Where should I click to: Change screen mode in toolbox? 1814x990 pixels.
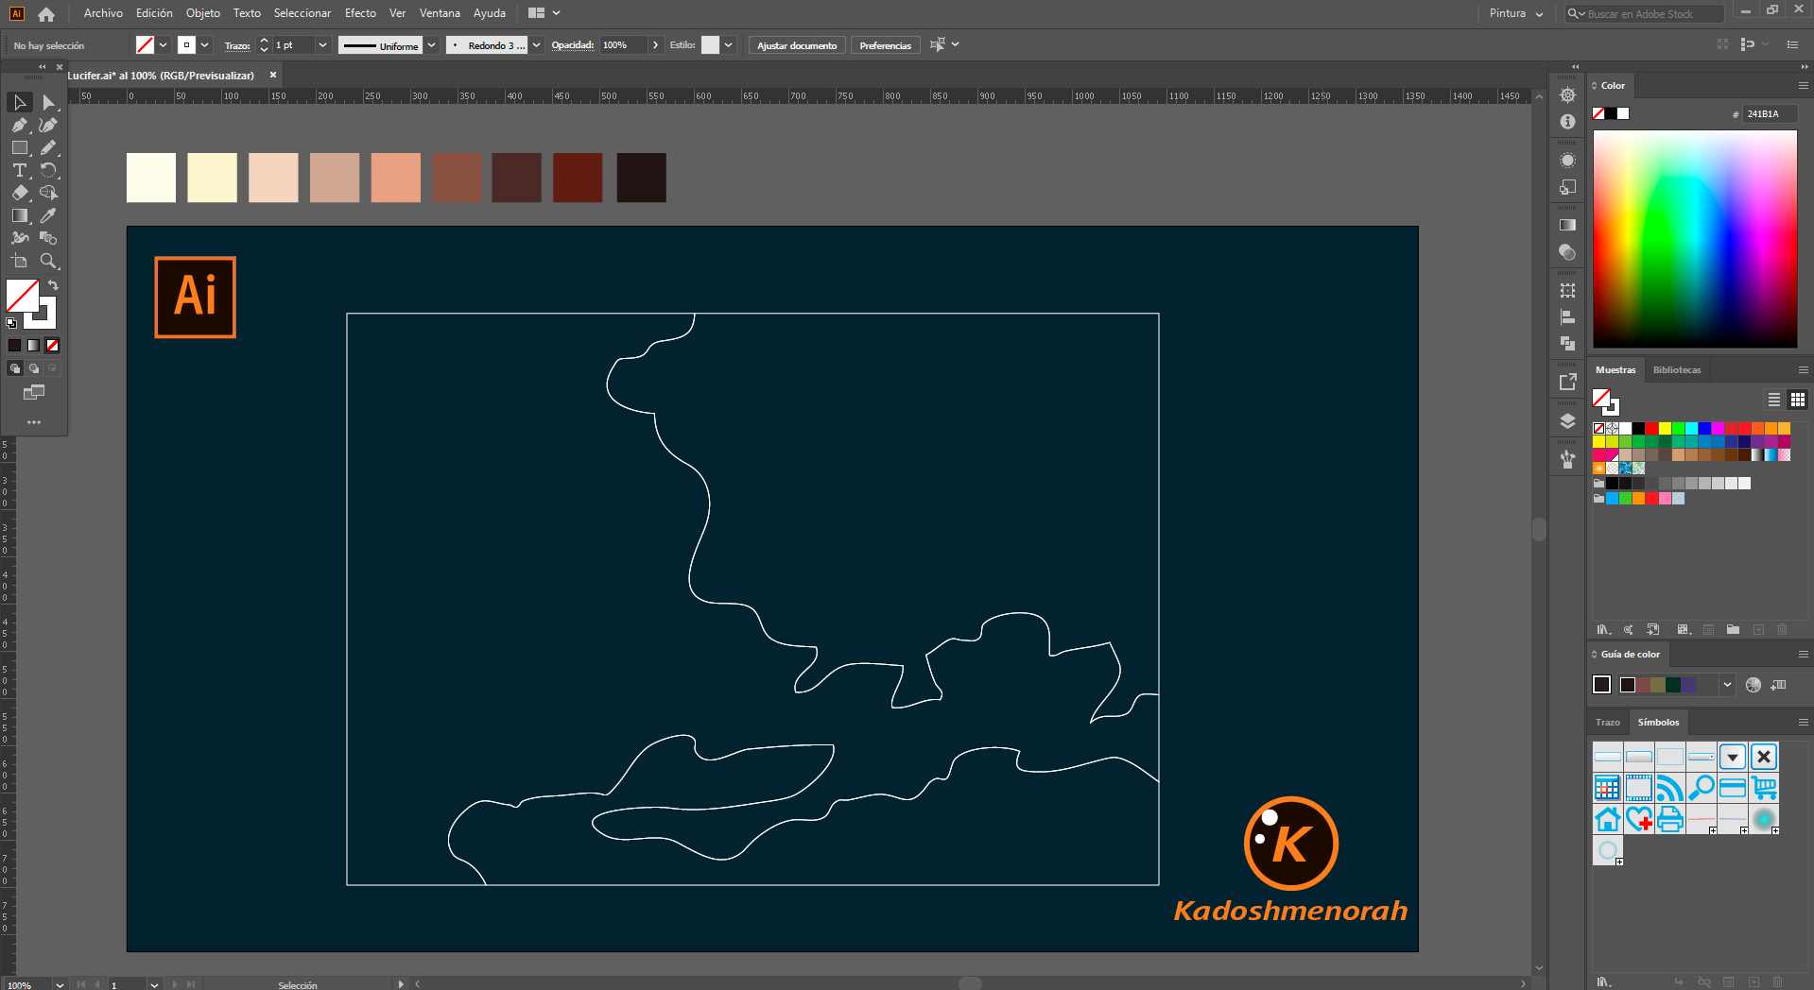[34, 392]
